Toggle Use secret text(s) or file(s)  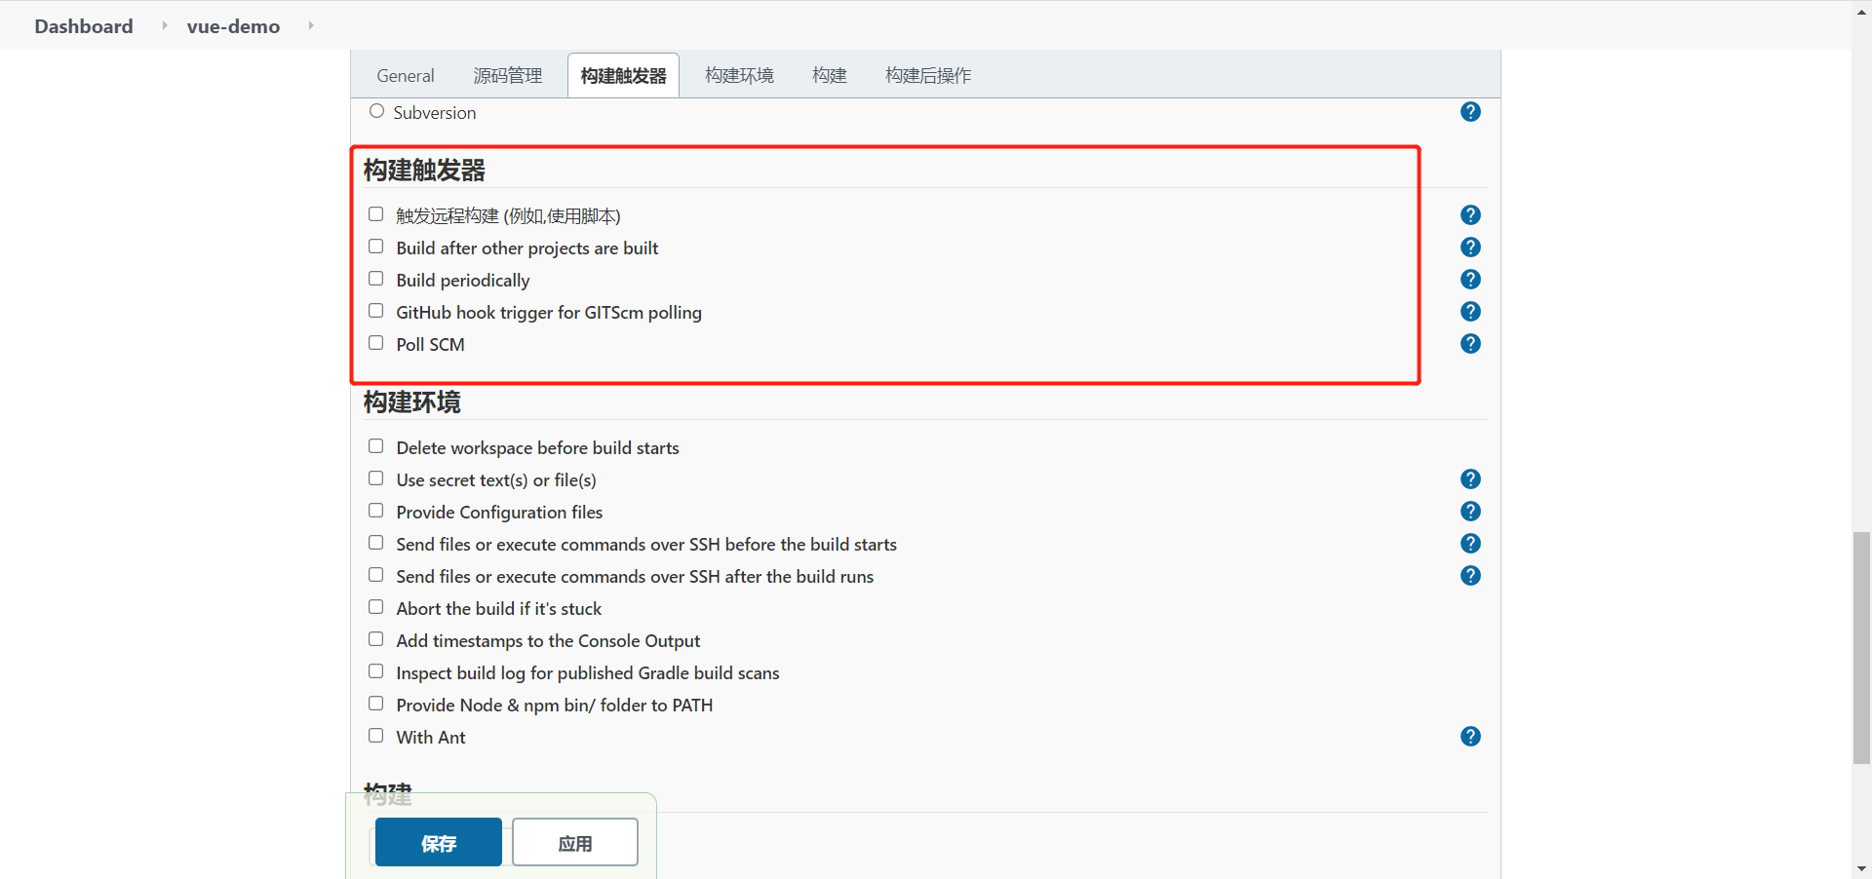coord(375,478)
